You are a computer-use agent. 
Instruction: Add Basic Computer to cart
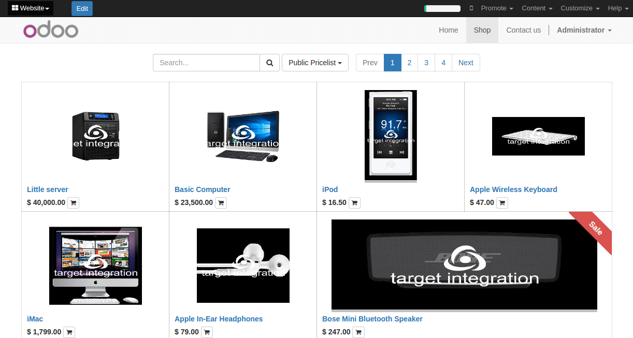pyautogui.click(x=221, y=203)
